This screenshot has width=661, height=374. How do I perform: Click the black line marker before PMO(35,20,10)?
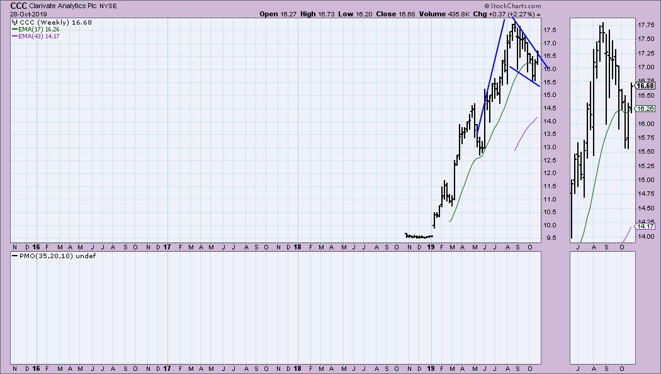[14, 256]
